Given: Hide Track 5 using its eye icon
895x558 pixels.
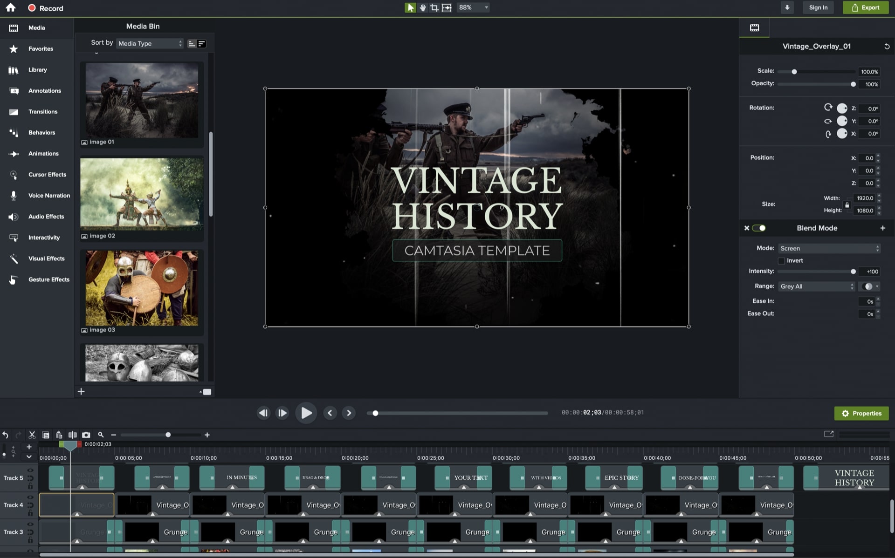Looking at the screenshot, I should point(30,470).
